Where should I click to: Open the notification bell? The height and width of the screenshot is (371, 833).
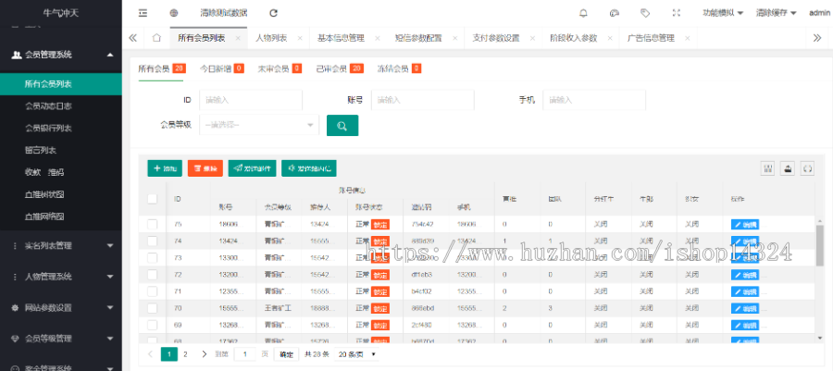click(583, 13)
